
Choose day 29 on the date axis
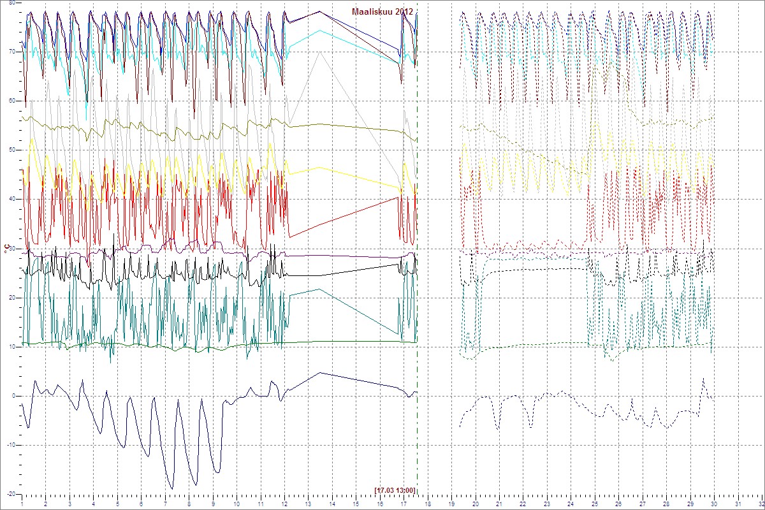tap(690, 504)
